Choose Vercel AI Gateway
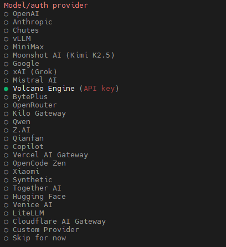226x247 pixels. [46, 155]
